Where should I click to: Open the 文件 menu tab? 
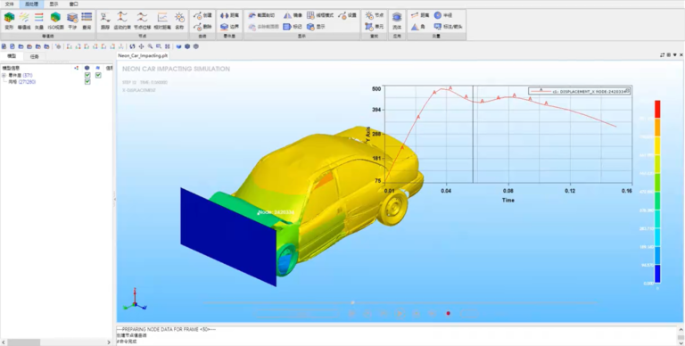pos(9,4)
